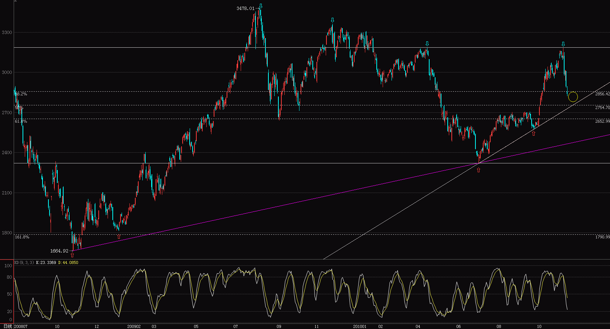The image size is (610, 329).
Task: Click the 201001 date axis label
Action: (x=360, y=326)
